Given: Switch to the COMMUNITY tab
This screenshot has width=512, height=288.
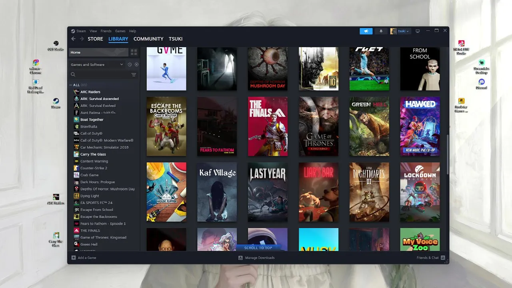Looking at the screenshot, I should point(148,39).
